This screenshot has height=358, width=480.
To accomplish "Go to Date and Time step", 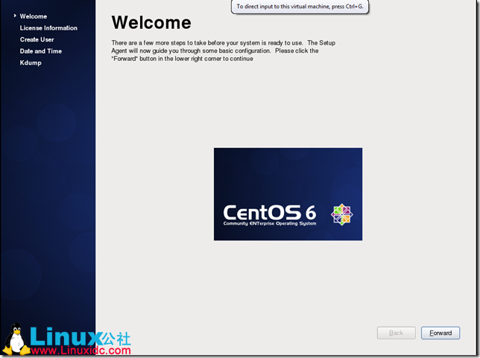I will [41, 51].
